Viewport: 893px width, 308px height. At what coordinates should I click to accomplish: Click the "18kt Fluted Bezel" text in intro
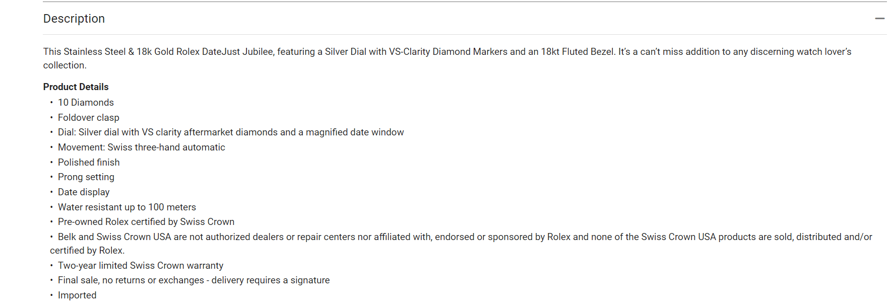578,52
